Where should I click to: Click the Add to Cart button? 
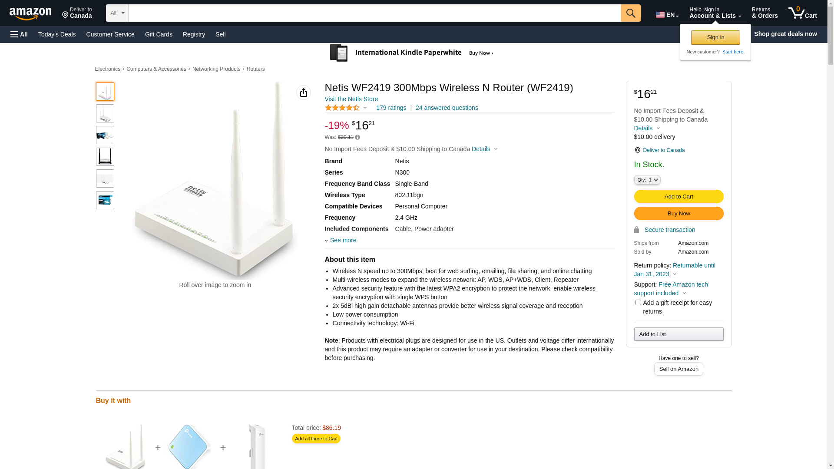tap(678, 197)
